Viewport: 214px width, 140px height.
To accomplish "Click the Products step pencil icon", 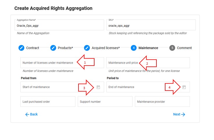I will [x=53, y=48].
